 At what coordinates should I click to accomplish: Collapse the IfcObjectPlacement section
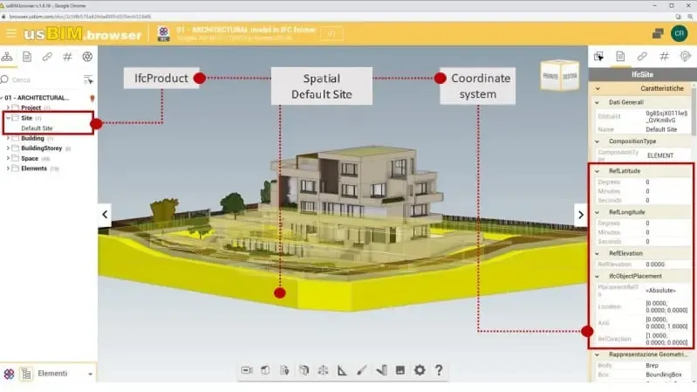(598, 276)
